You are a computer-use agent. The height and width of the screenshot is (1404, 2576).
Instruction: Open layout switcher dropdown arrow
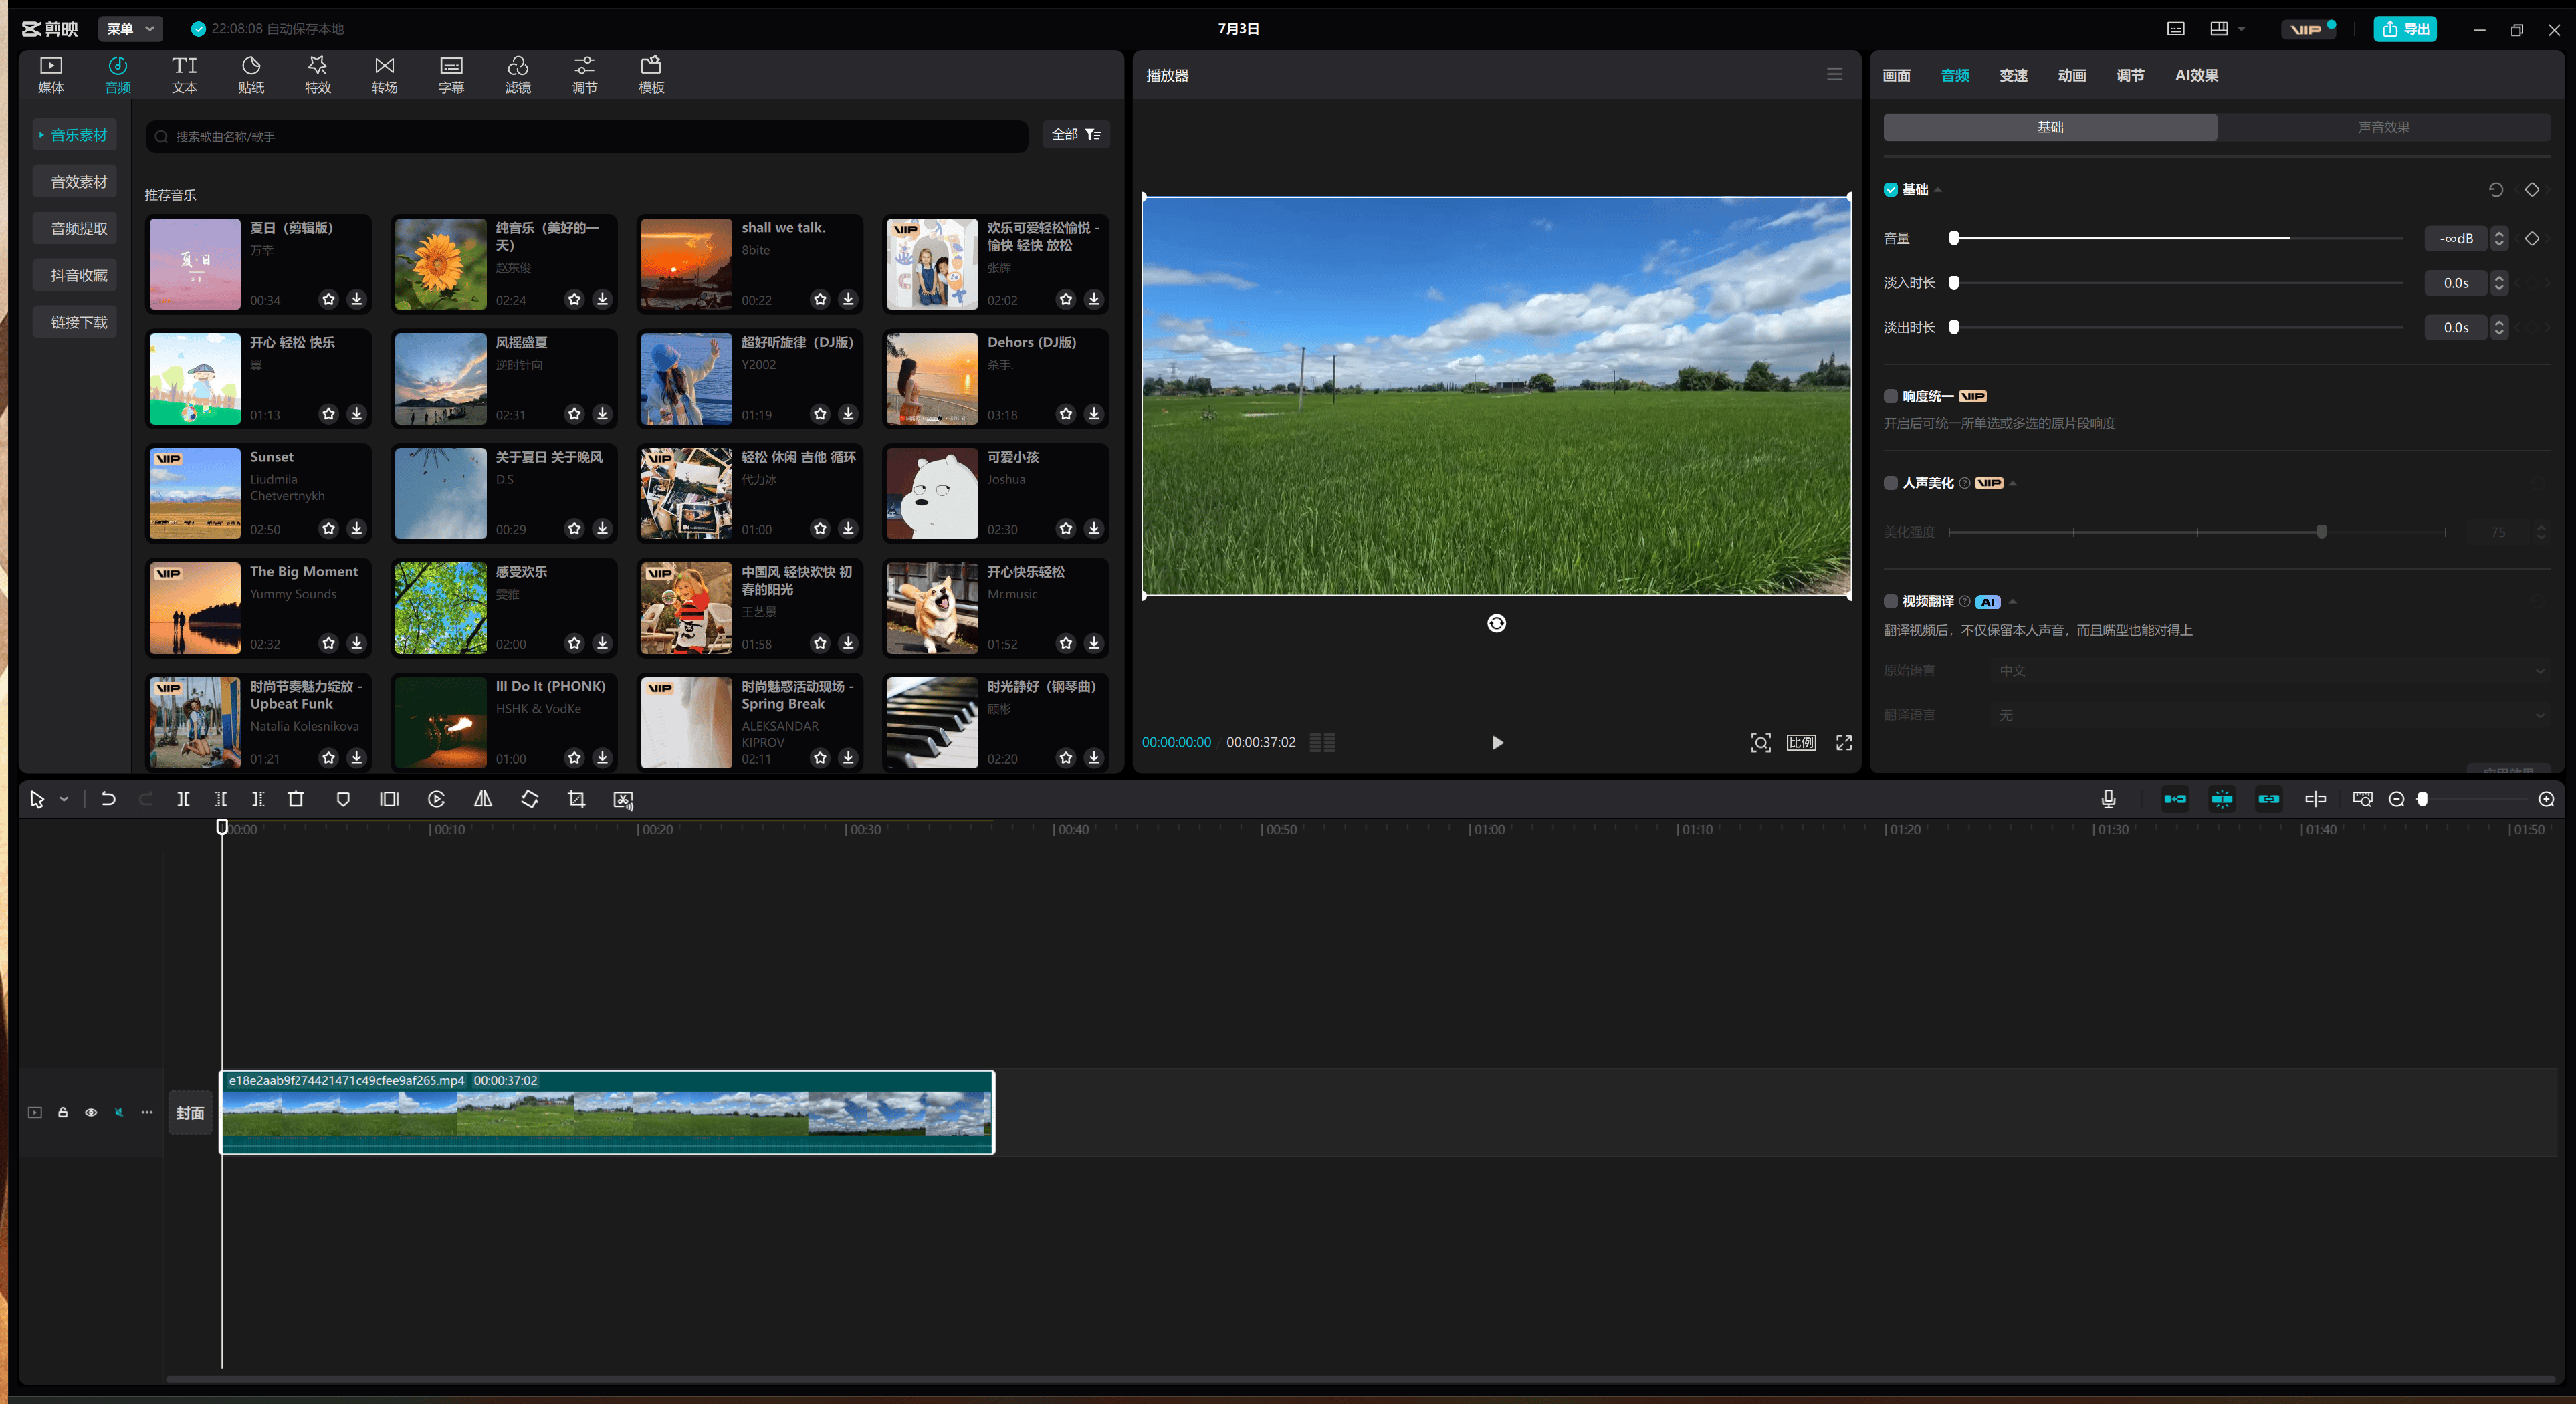pos(2241,29)
